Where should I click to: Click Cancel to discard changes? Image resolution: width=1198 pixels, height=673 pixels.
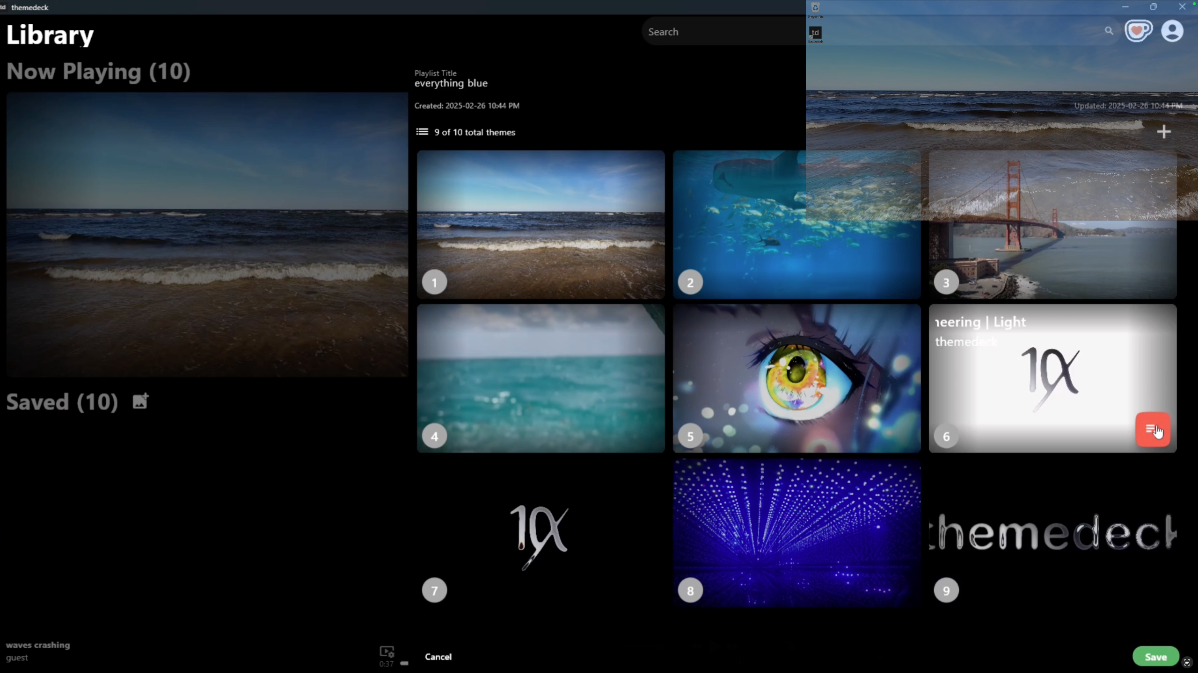pos(438,656)
